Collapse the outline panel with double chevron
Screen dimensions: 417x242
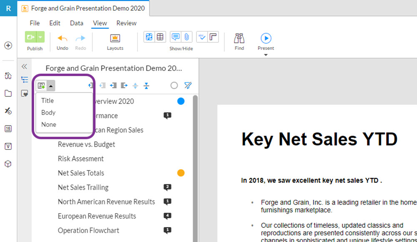coord(24,66)
